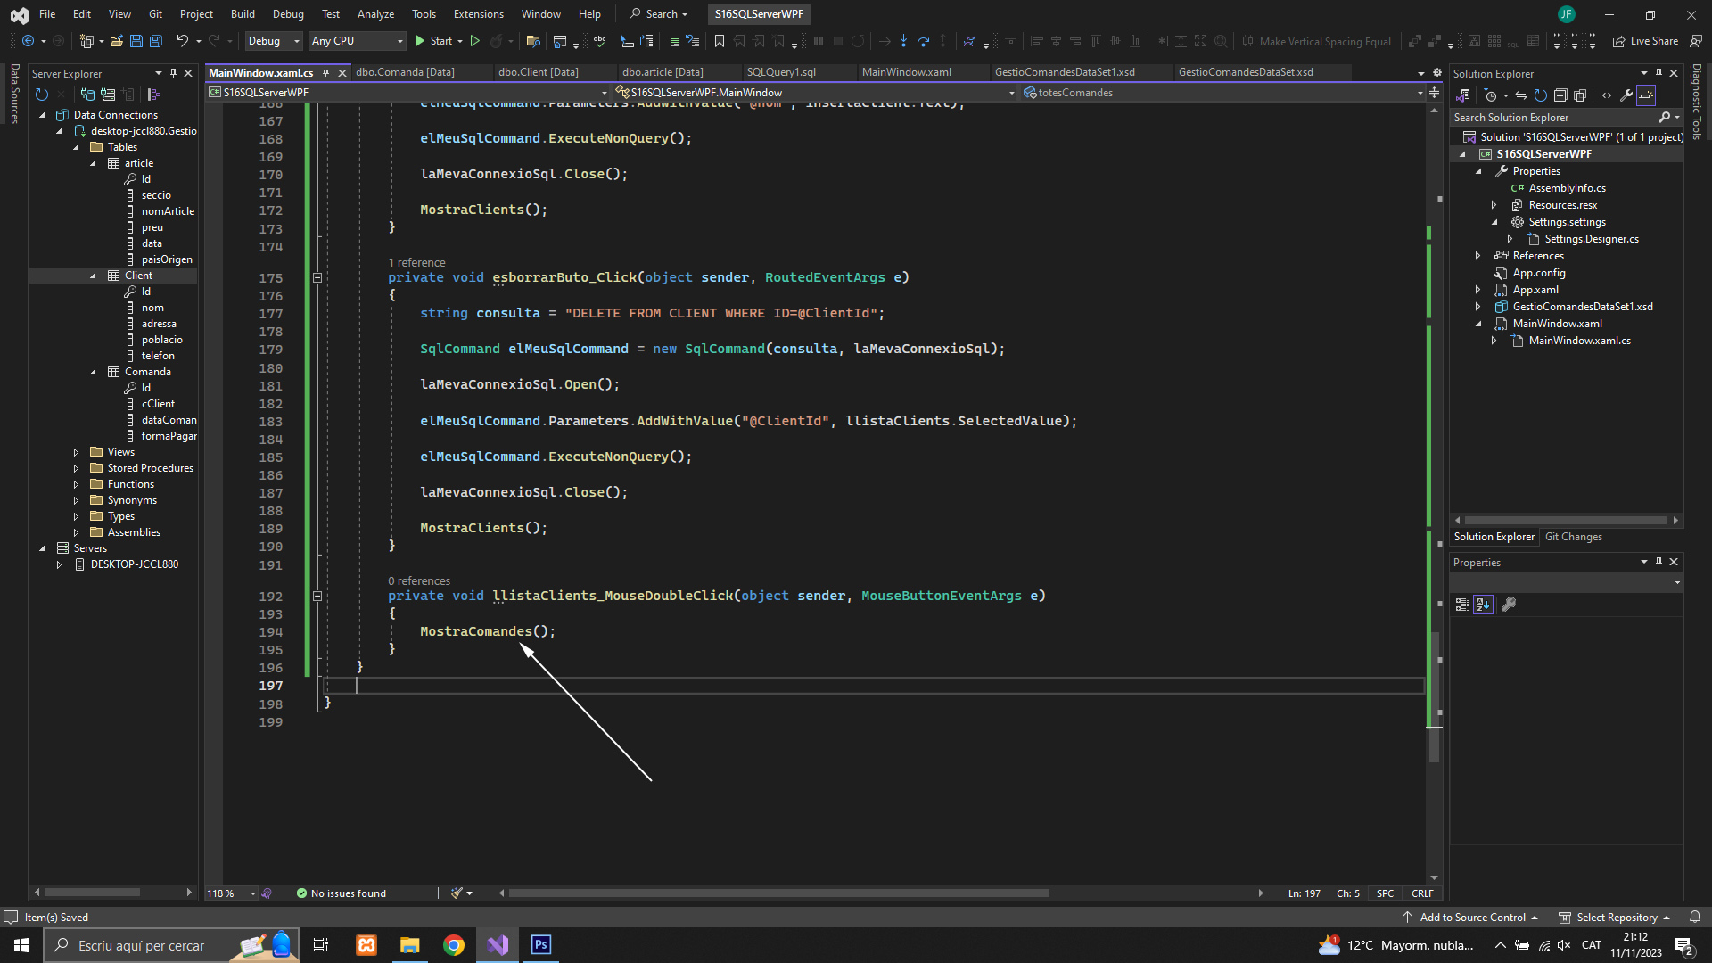Toggle Alphabetical sort in the Properties panel
The width and height of the screenshot is (1712, 963).
click(x=1483, y=605)
